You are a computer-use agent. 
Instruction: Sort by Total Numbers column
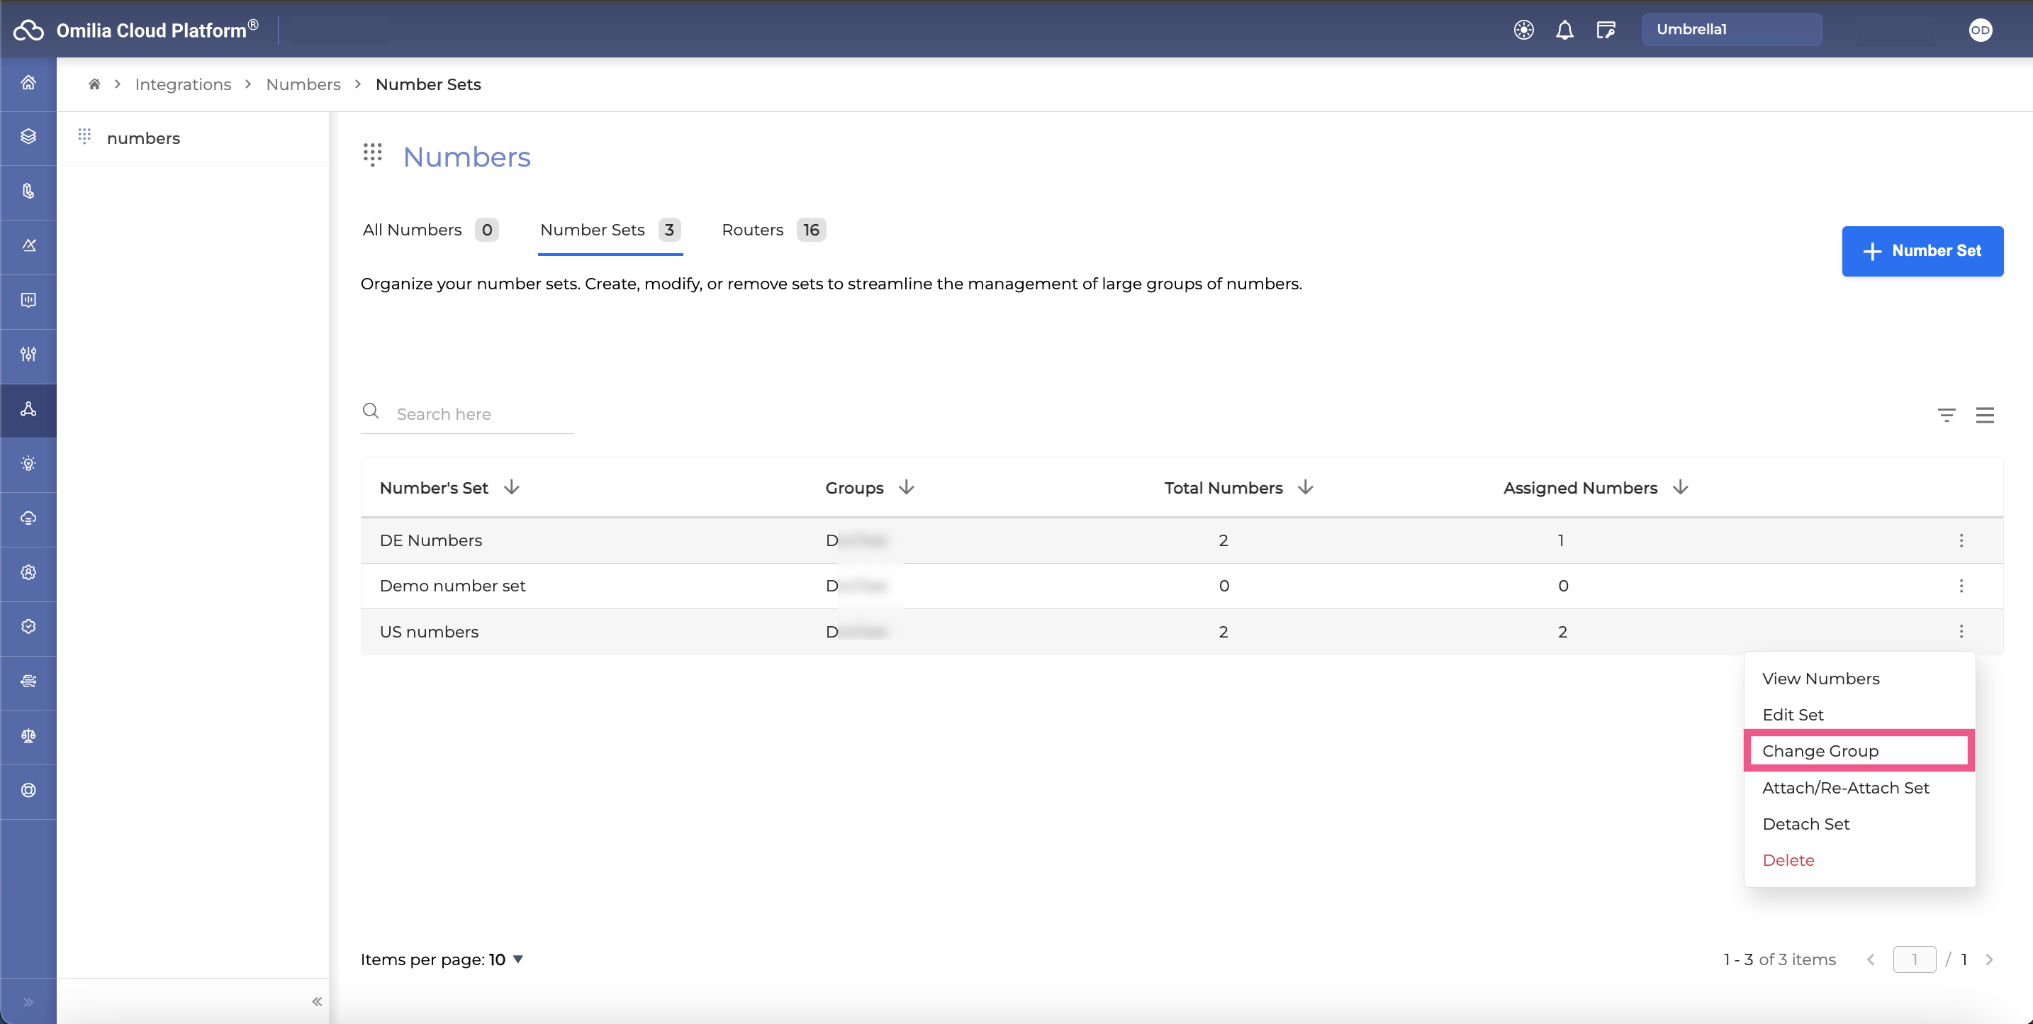(1305, 487)
